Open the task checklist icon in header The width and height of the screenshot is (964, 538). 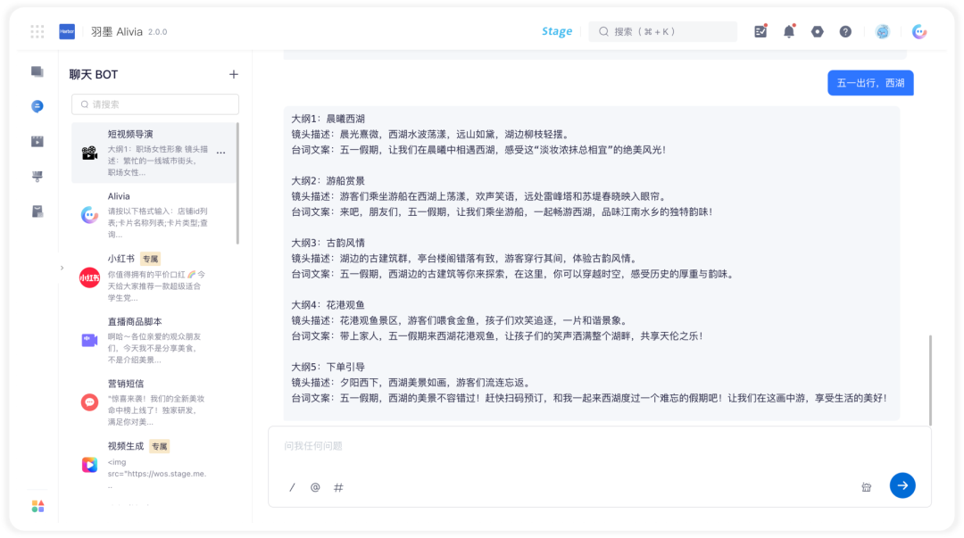pyautogui.click(x=760, y=31)
